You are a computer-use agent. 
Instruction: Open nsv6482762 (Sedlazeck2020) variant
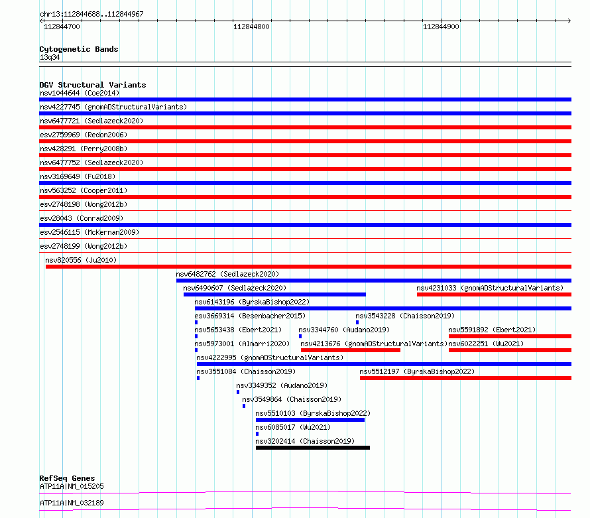coord(227,274)
